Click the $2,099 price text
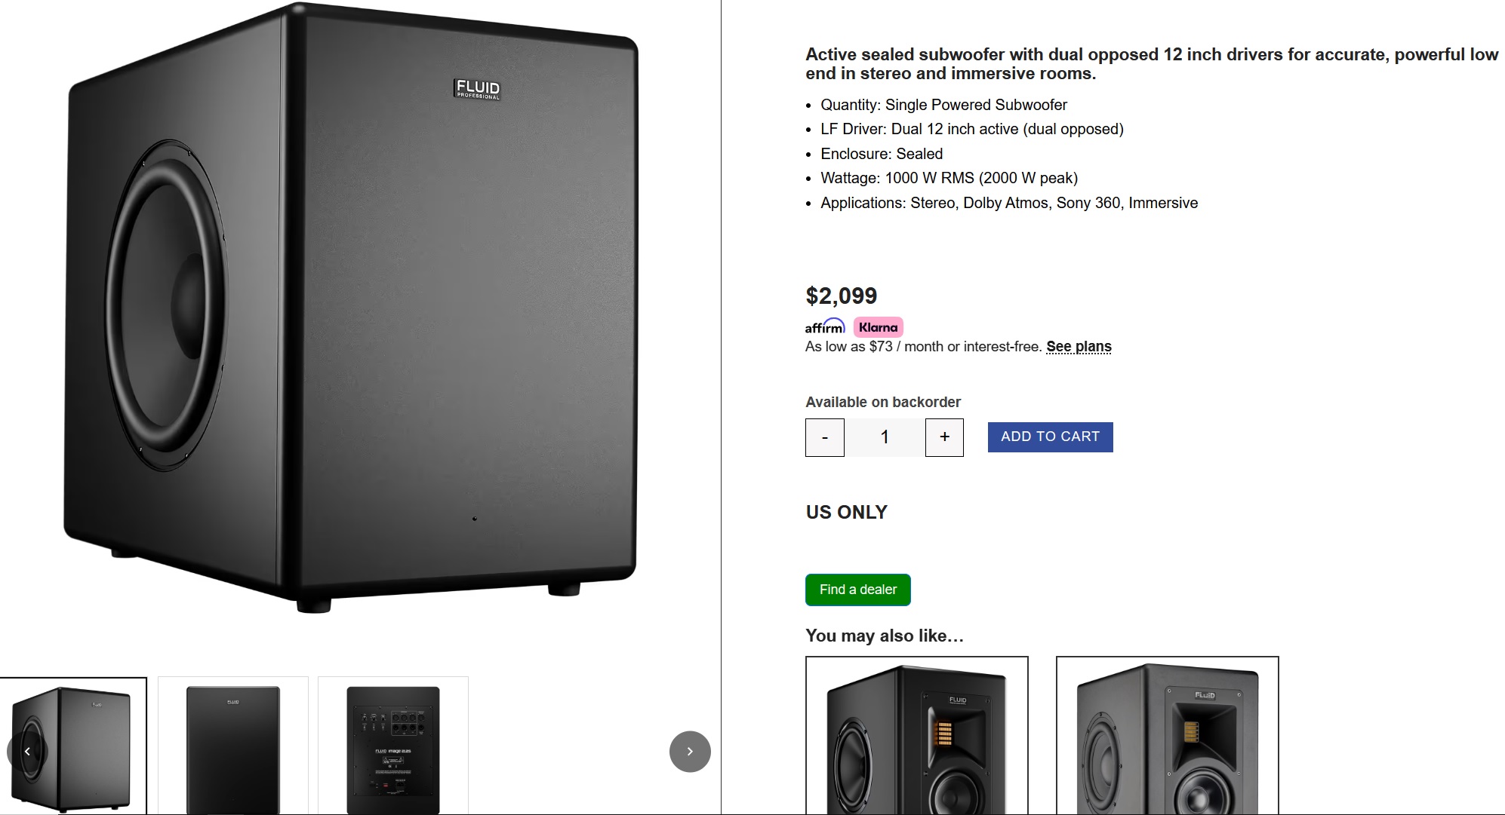 (x=841, y=296)
